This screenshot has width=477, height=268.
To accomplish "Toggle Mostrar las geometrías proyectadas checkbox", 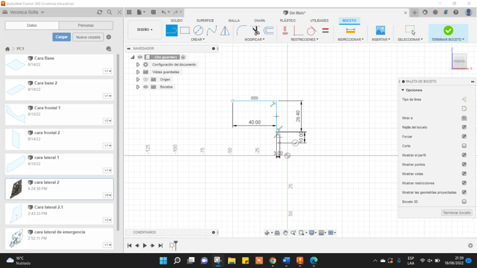I will coord(464,192).
